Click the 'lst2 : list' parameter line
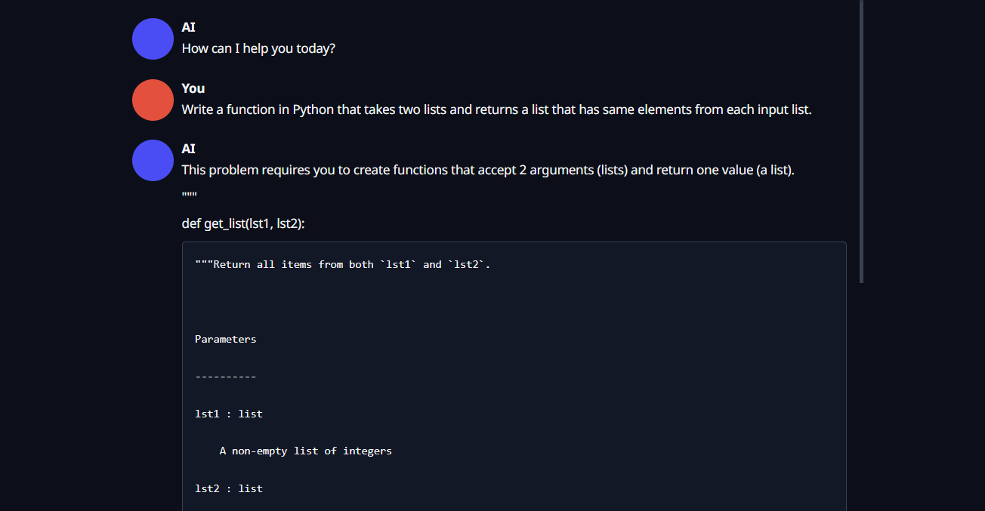985x511 pixels. (x=229, y=488)
